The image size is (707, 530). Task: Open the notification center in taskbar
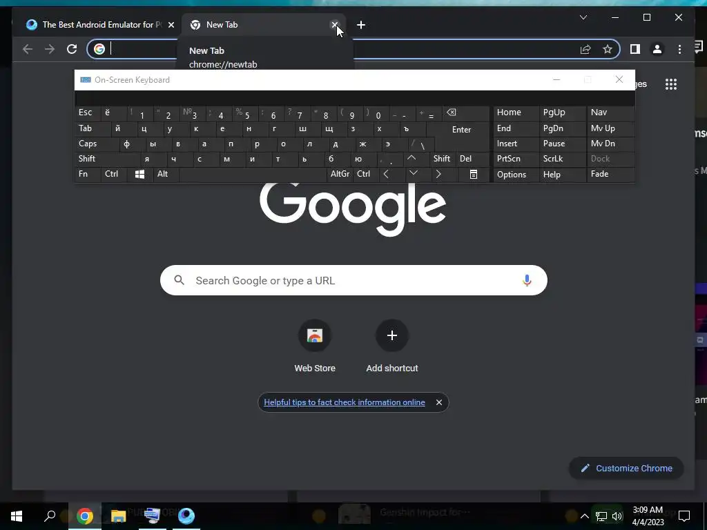pyautogui.click(x=684, y=516)
